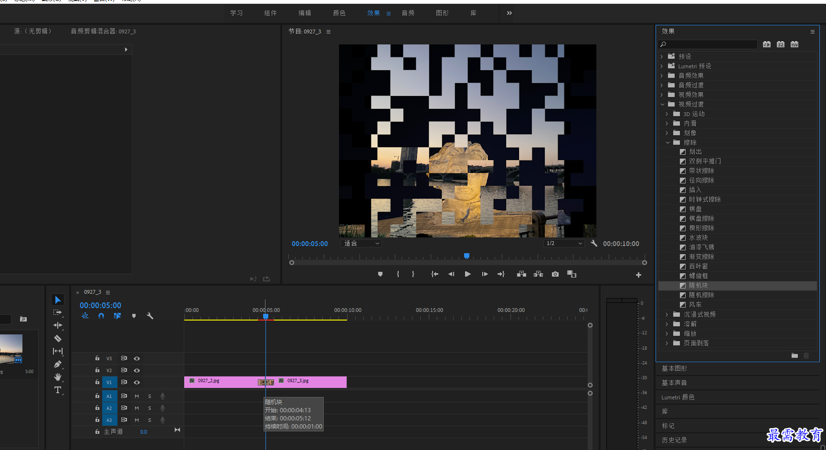Add a marker in the timeline header
826x450 pixels.
click(x=134, y=316)
